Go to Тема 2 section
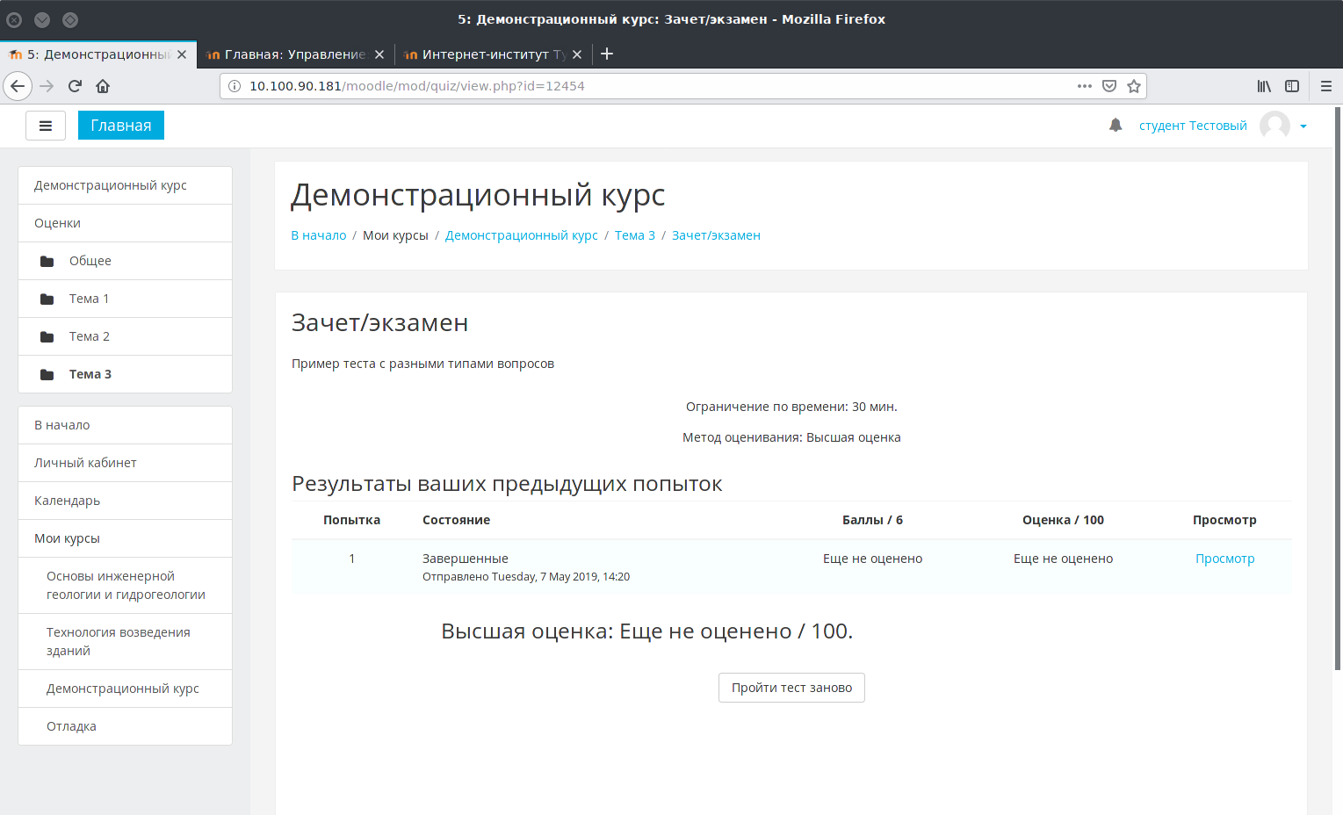This screenshot has width=1343, height=815. point(125,336)
